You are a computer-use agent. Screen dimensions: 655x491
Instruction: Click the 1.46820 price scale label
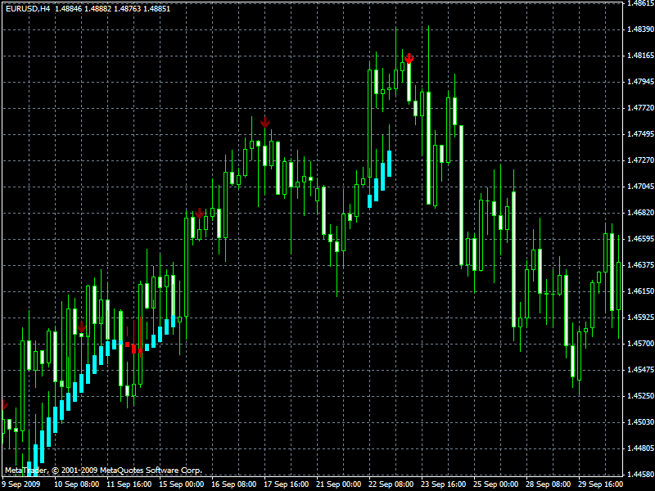[x=640, y=213]
